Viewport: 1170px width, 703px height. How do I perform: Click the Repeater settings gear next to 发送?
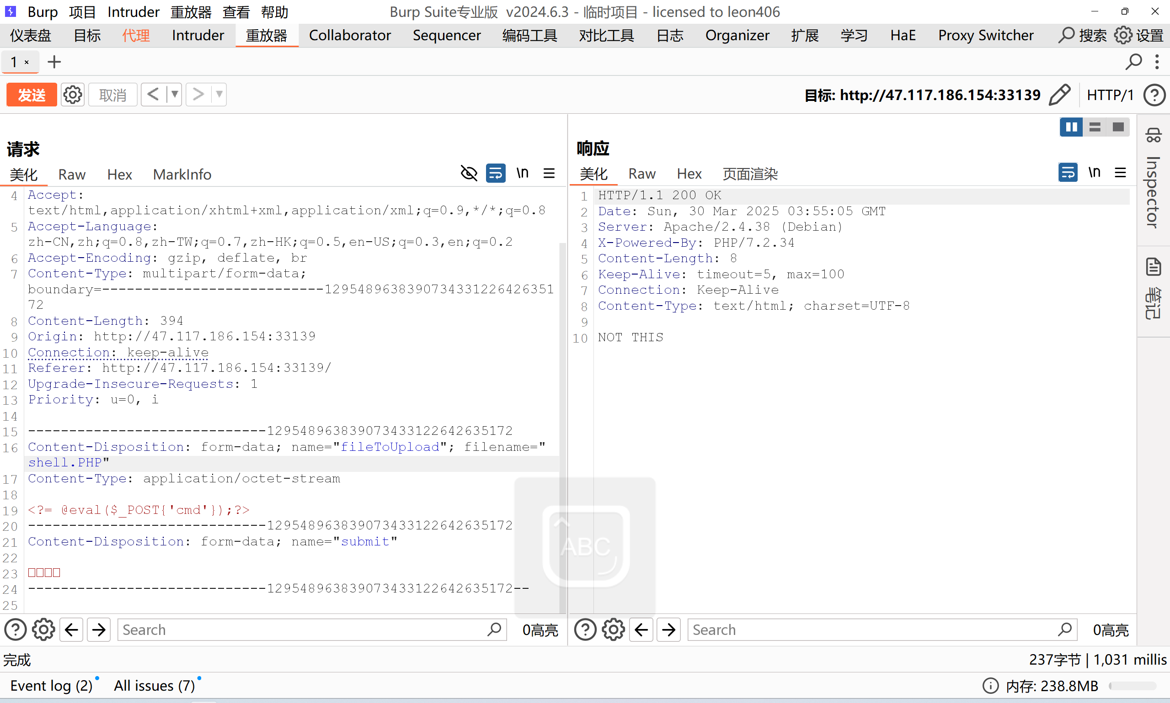pyautogui.click(x=73, y=95)
